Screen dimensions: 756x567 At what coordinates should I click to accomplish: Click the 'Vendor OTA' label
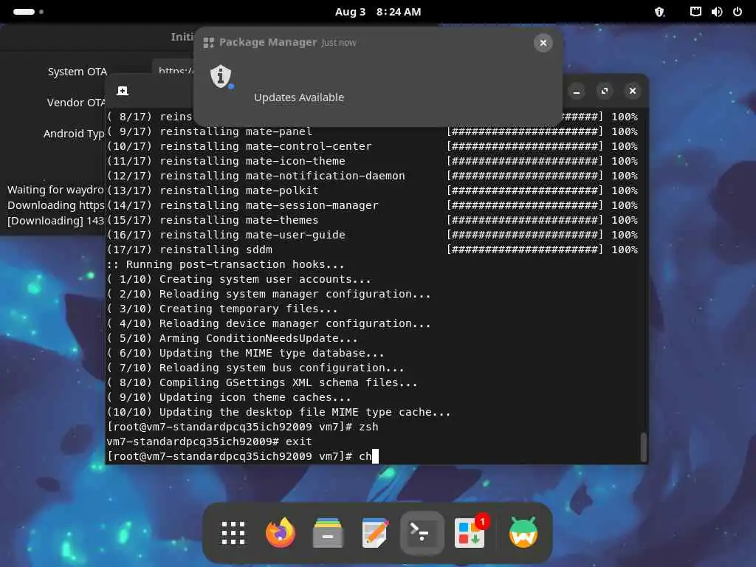(x=76, y=103)
